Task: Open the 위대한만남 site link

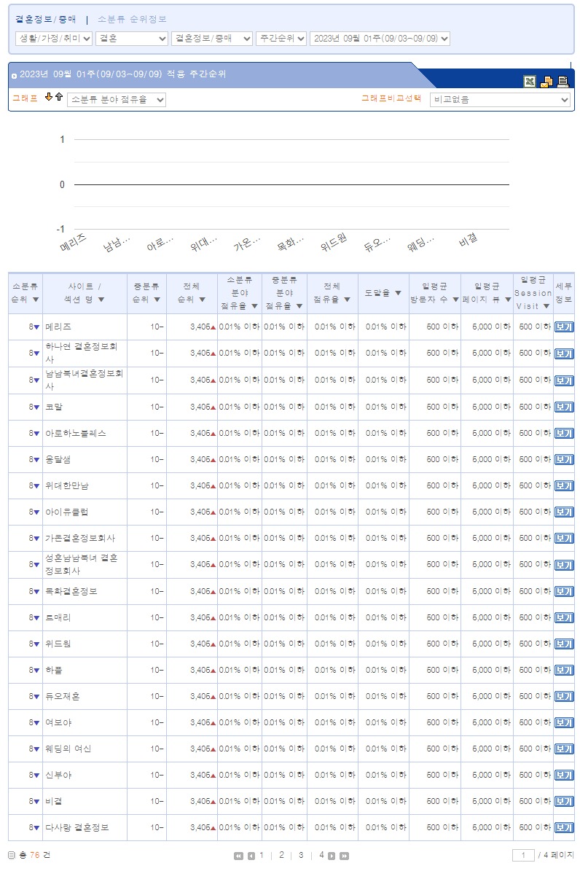Action: (66, 485)
